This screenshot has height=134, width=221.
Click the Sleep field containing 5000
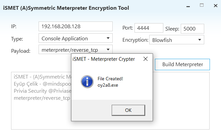[192, 29]
